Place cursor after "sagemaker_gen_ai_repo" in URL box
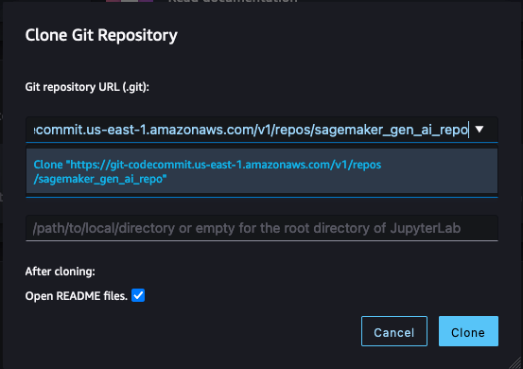 pos(469,130)
